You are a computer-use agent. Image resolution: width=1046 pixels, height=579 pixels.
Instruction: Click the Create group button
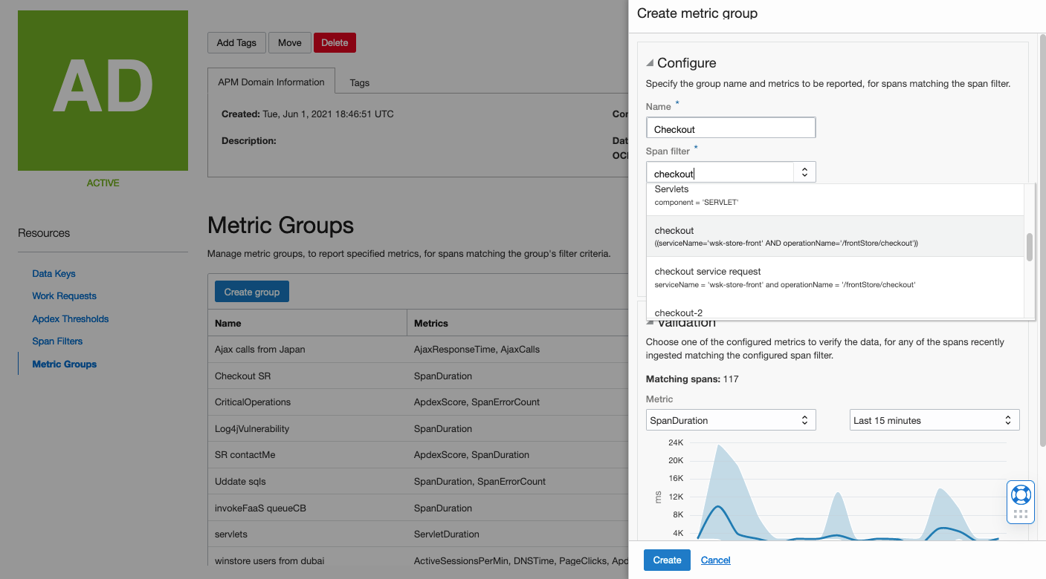point(251,291)
